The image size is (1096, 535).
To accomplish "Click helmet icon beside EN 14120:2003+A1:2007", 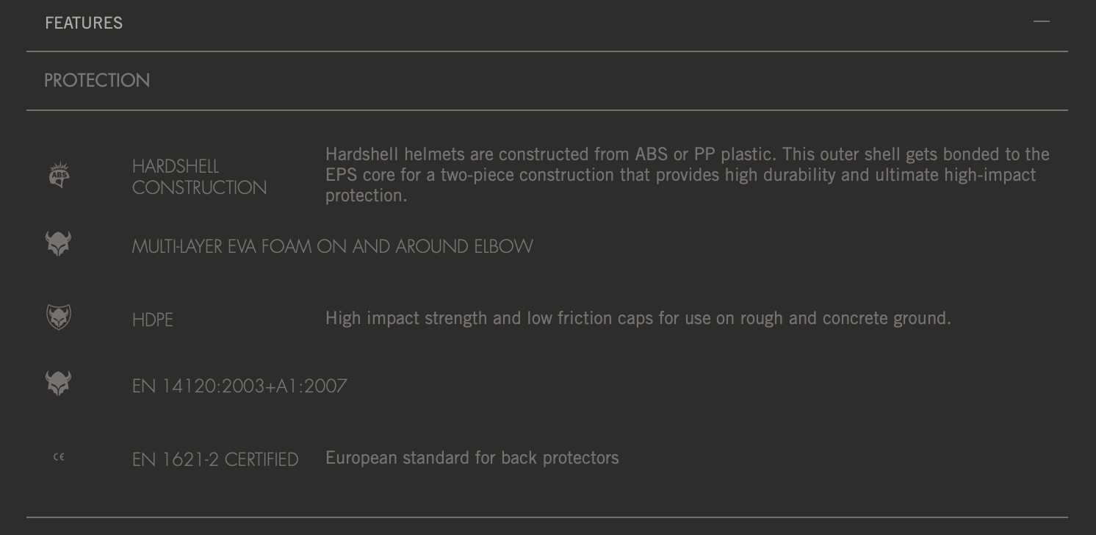I will [59, 383].
